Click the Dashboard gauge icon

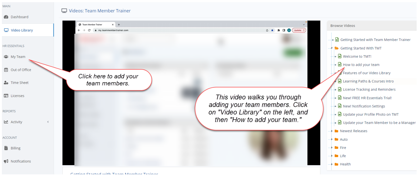tap(6, 17)
